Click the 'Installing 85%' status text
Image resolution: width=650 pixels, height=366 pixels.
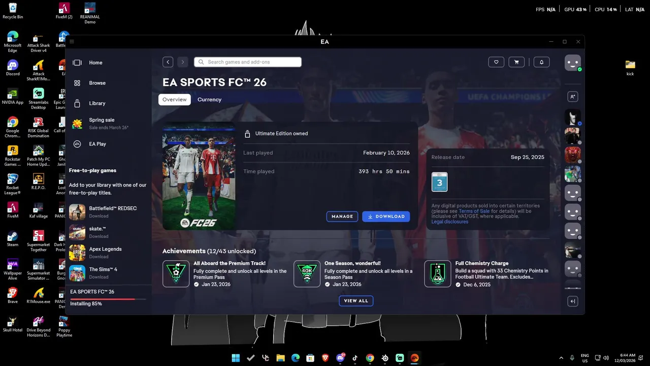86,304
